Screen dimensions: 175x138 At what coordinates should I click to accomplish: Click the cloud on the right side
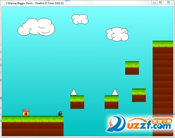pyautogui.click(x=117, y=34)
